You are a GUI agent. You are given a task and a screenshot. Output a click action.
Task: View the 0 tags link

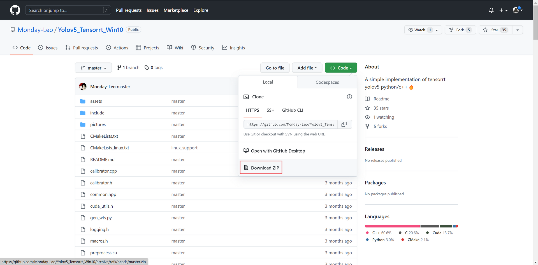click(154, 68)
